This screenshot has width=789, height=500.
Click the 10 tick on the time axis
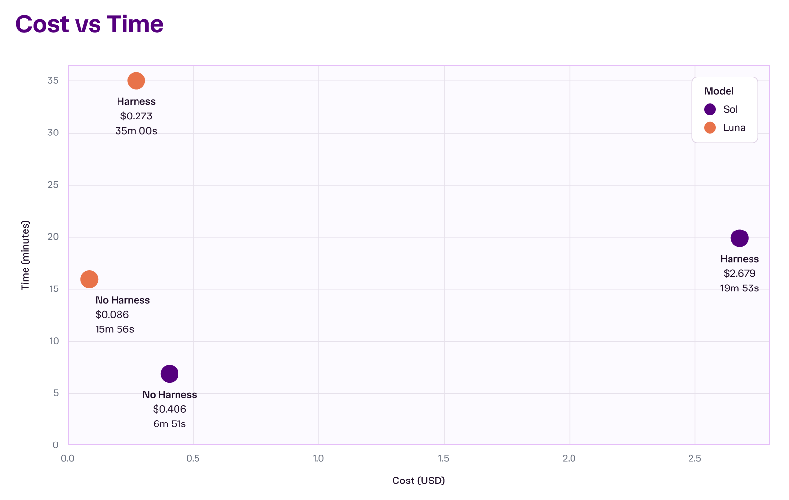pyautogui.click(x=54, y=341)
